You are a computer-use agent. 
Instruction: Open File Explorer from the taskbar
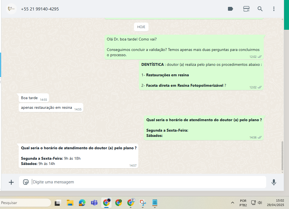pyautogui.click(x=70, y=203)
